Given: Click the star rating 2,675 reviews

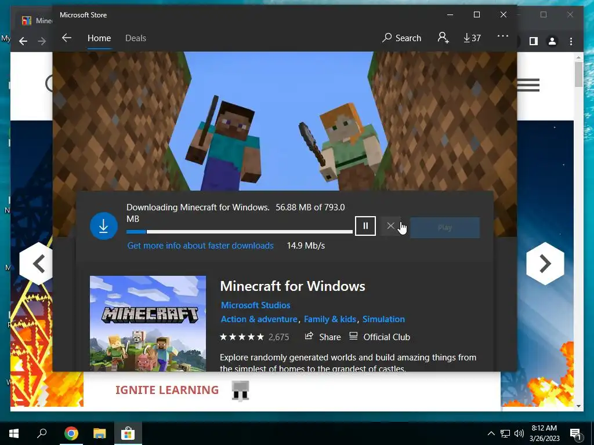Looking at the screenshot, I should 254,337.
